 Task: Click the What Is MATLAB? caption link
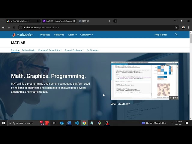click(x=120, y=104)
